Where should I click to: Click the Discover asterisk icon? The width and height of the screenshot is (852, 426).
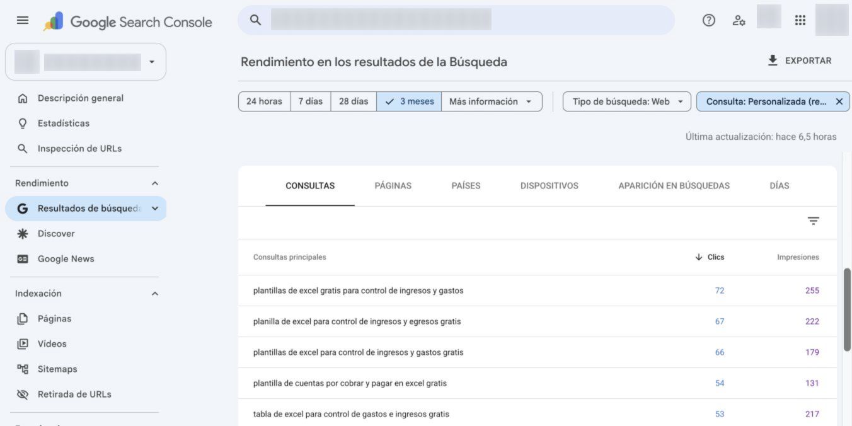(23, 234)
